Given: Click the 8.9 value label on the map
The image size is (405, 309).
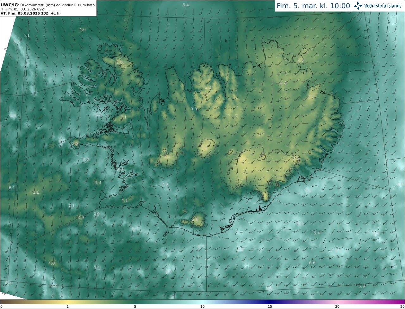Looking at the screenshot, I should [54, 286].
